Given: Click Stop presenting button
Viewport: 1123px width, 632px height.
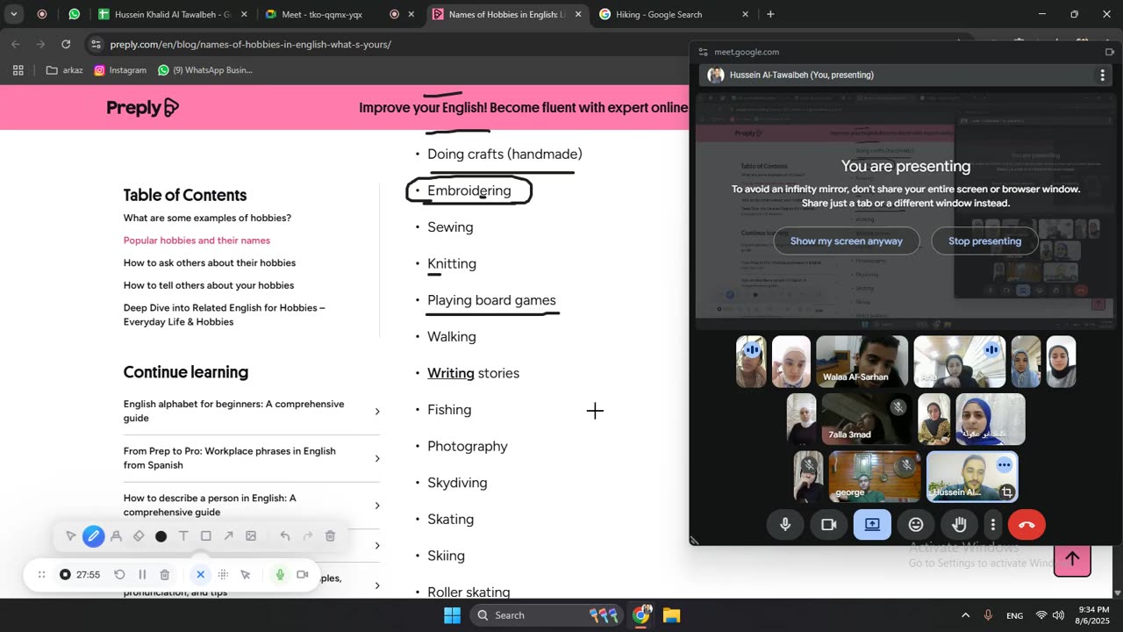Looking at the screenshot, I should coord(984,241).
